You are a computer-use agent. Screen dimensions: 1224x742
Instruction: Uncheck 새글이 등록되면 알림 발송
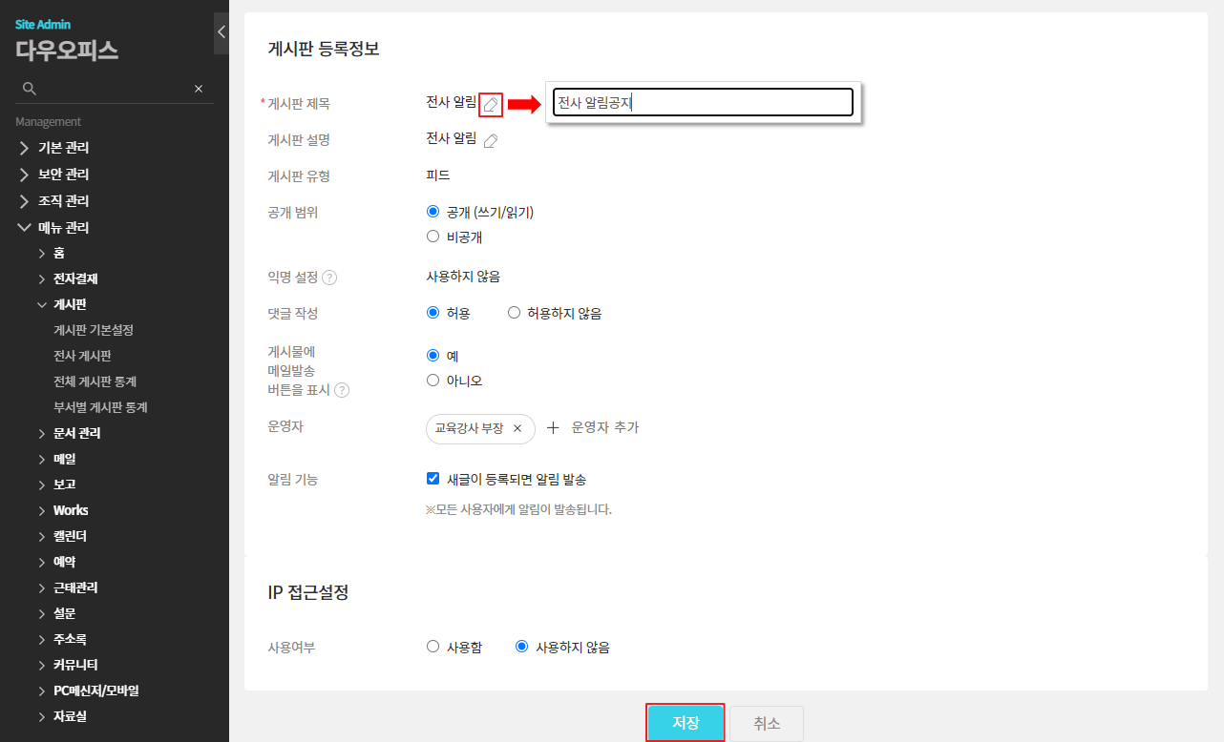[433, 479]
